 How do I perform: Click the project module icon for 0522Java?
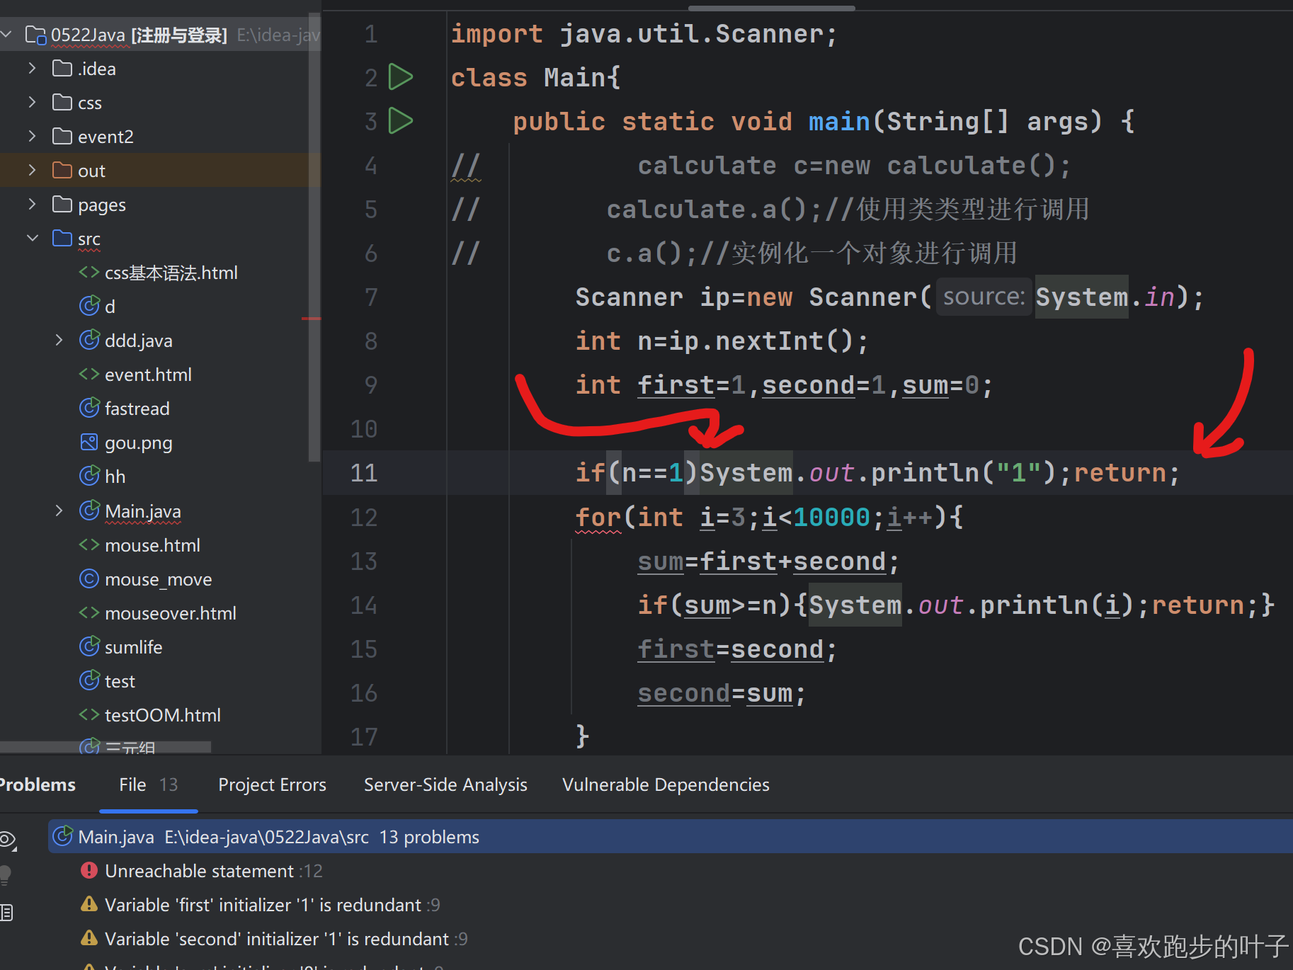point(36,35)
